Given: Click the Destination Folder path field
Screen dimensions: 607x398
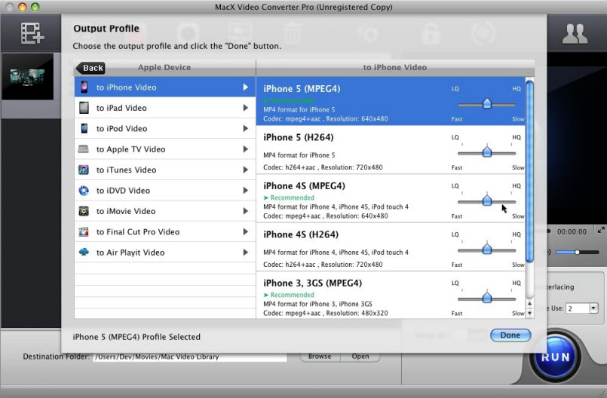Looking at the screenshot, I should pyautogui.click(x=189, y=357).
